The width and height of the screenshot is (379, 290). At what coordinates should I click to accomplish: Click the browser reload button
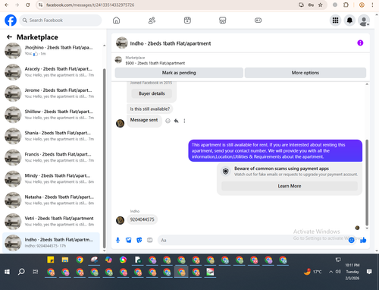click(28, 5)
